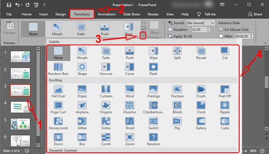Viewport: 269px width, 154px height.
Task: Open the Quick Access Toolbar customize arrow
Action: [44, 5]
